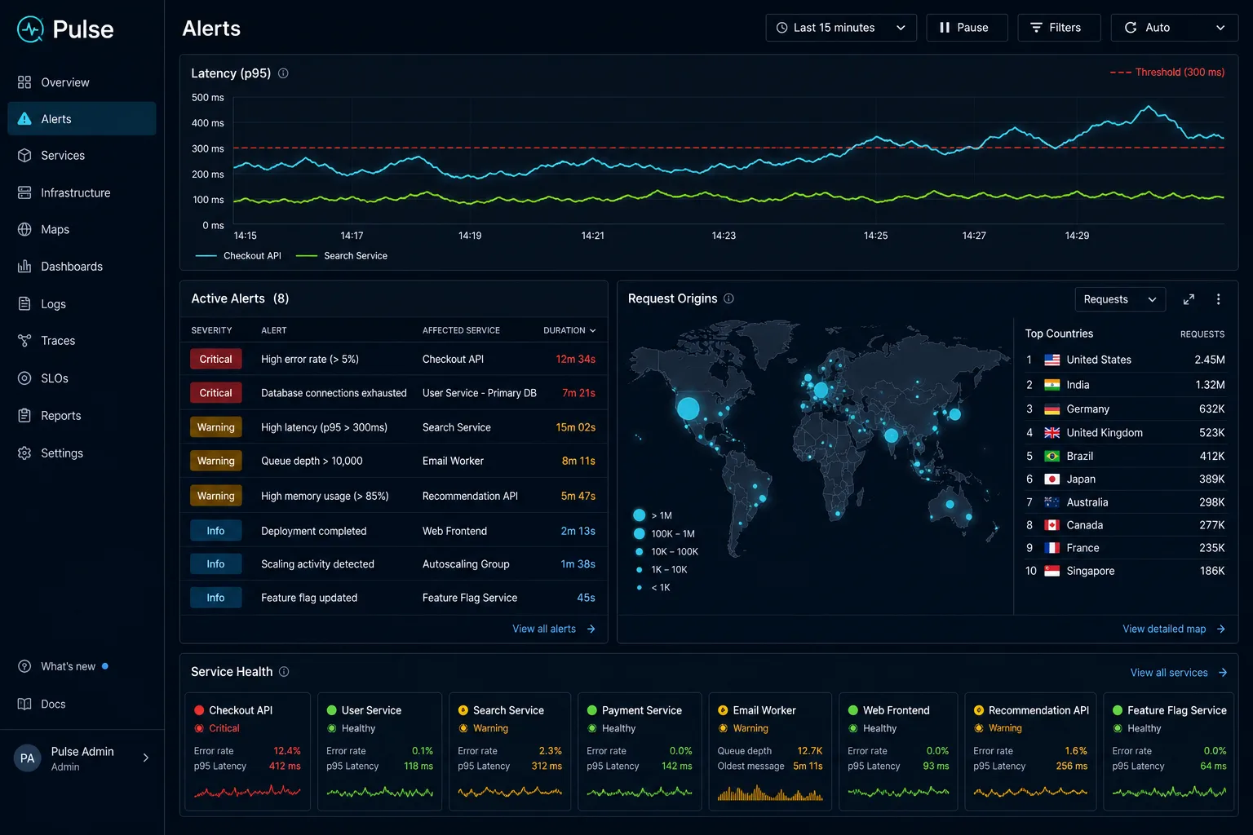Sort alerts by Severity column header
The width and height of the screenshot is (1253, 835).
212,331
